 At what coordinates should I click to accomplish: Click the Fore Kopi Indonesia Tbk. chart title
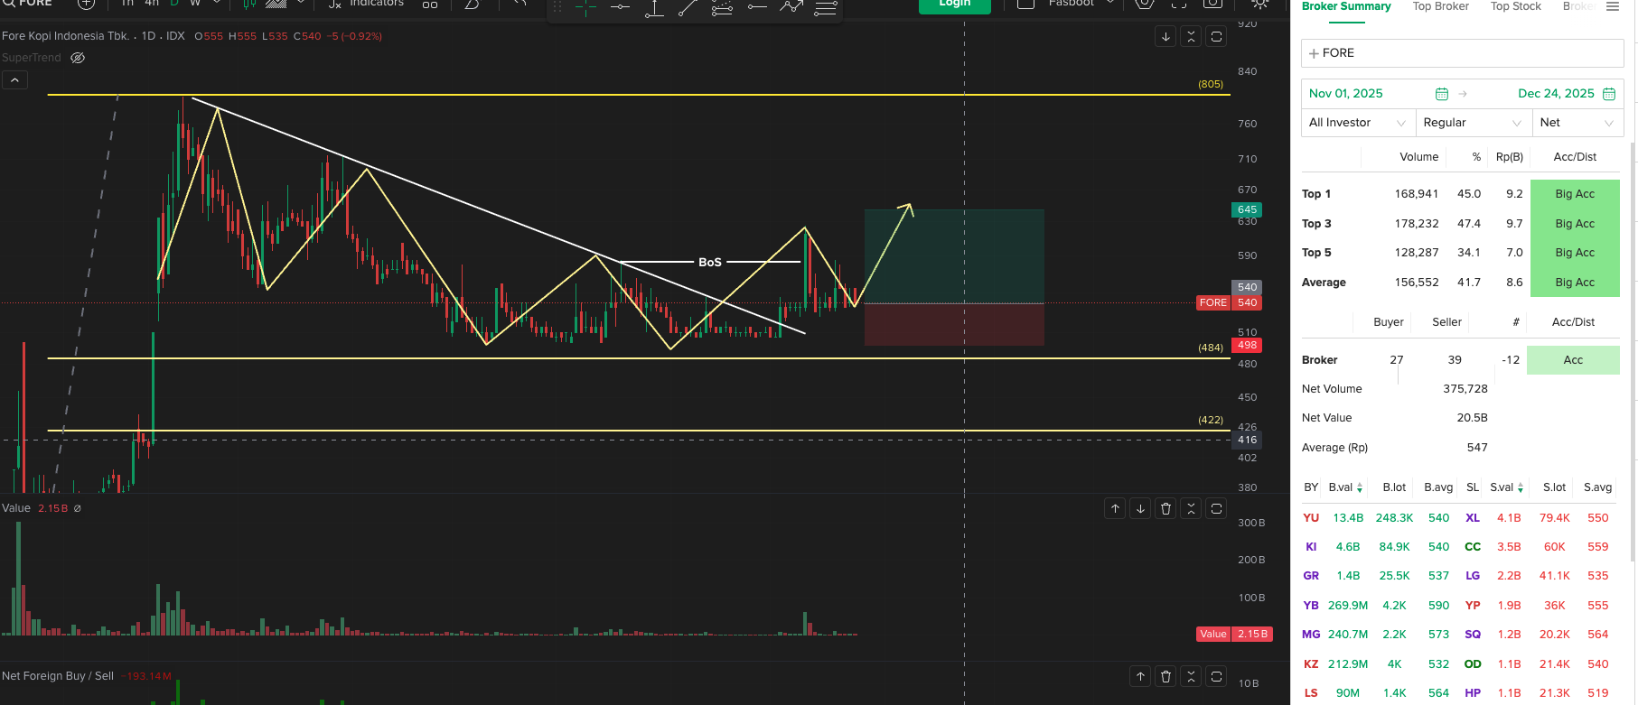point(66,36)
